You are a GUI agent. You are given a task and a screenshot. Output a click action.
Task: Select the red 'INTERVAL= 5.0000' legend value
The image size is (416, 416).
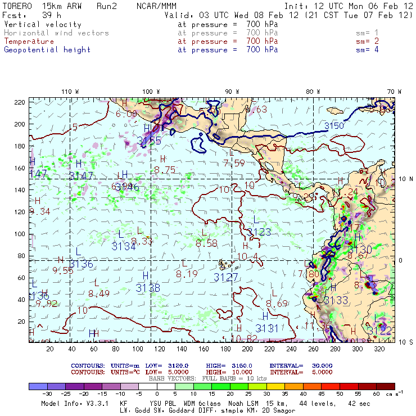(301, 372)
